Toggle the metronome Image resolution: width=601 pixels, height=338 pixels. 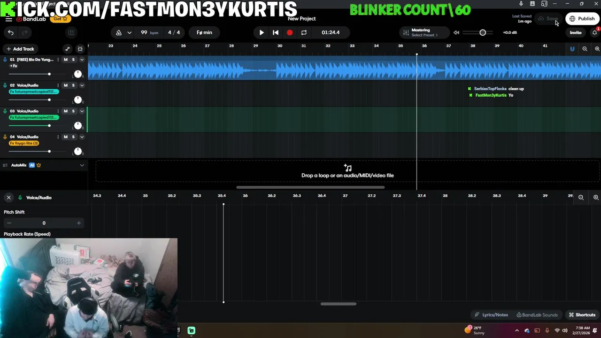point(119,32)
